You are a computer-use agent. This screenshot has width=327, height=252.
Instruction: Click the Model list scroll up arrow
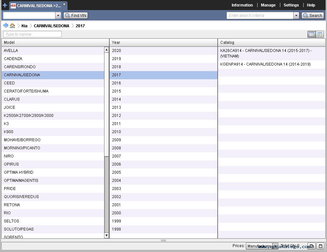click(106, 50)
